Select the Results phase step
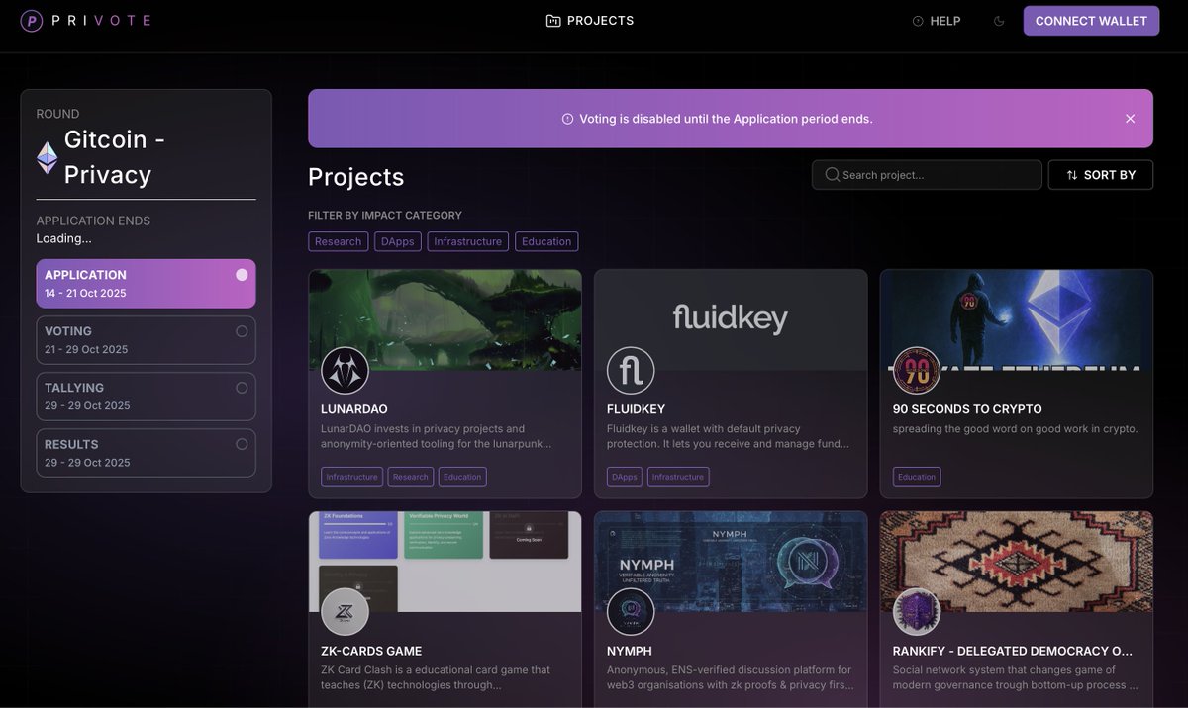Screen dimensions: 1188x708 point(146,453)
